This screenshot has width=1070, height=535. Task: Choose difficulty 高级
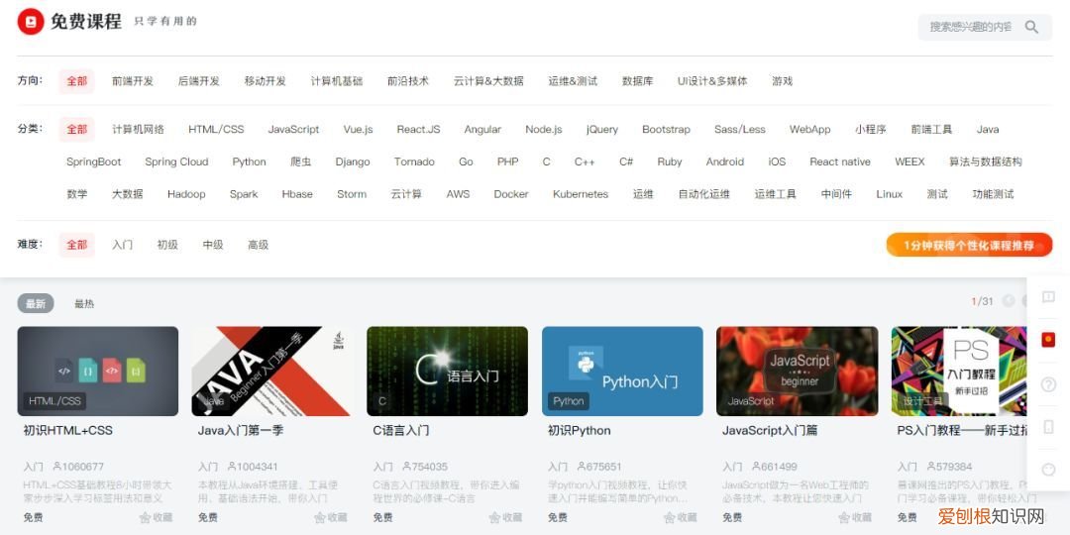click(x=258, y=245)
